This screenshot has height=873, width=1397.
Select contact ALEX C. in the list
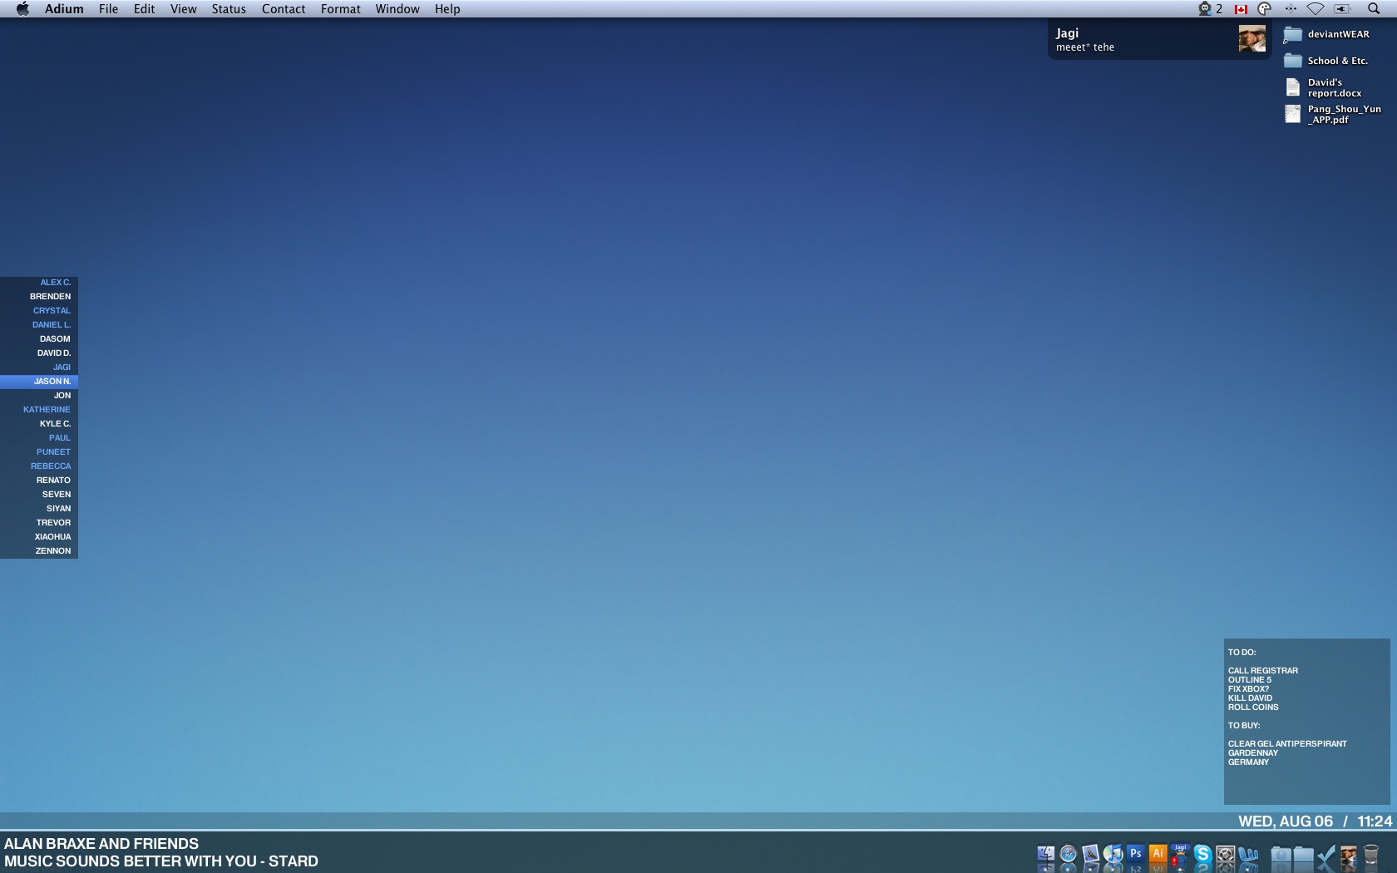tap(39, 283)
